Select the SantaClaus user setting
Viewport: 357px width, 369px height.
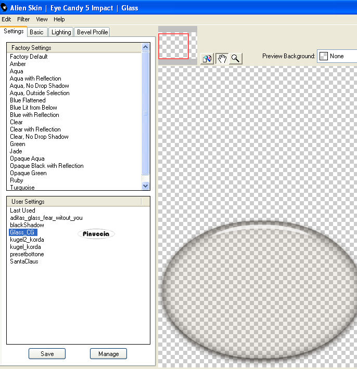[24, 262]
